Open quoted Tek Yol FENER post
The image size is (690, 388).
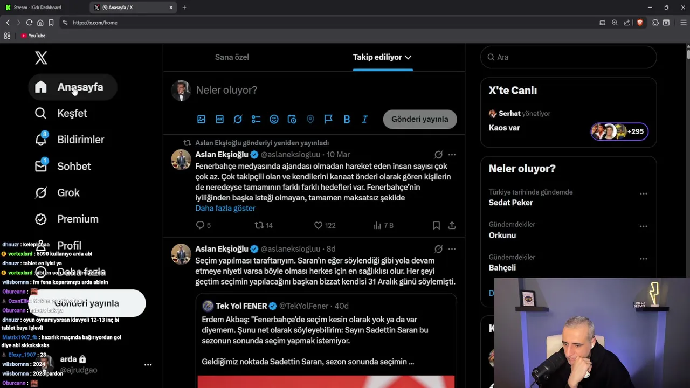pos(326,341)
